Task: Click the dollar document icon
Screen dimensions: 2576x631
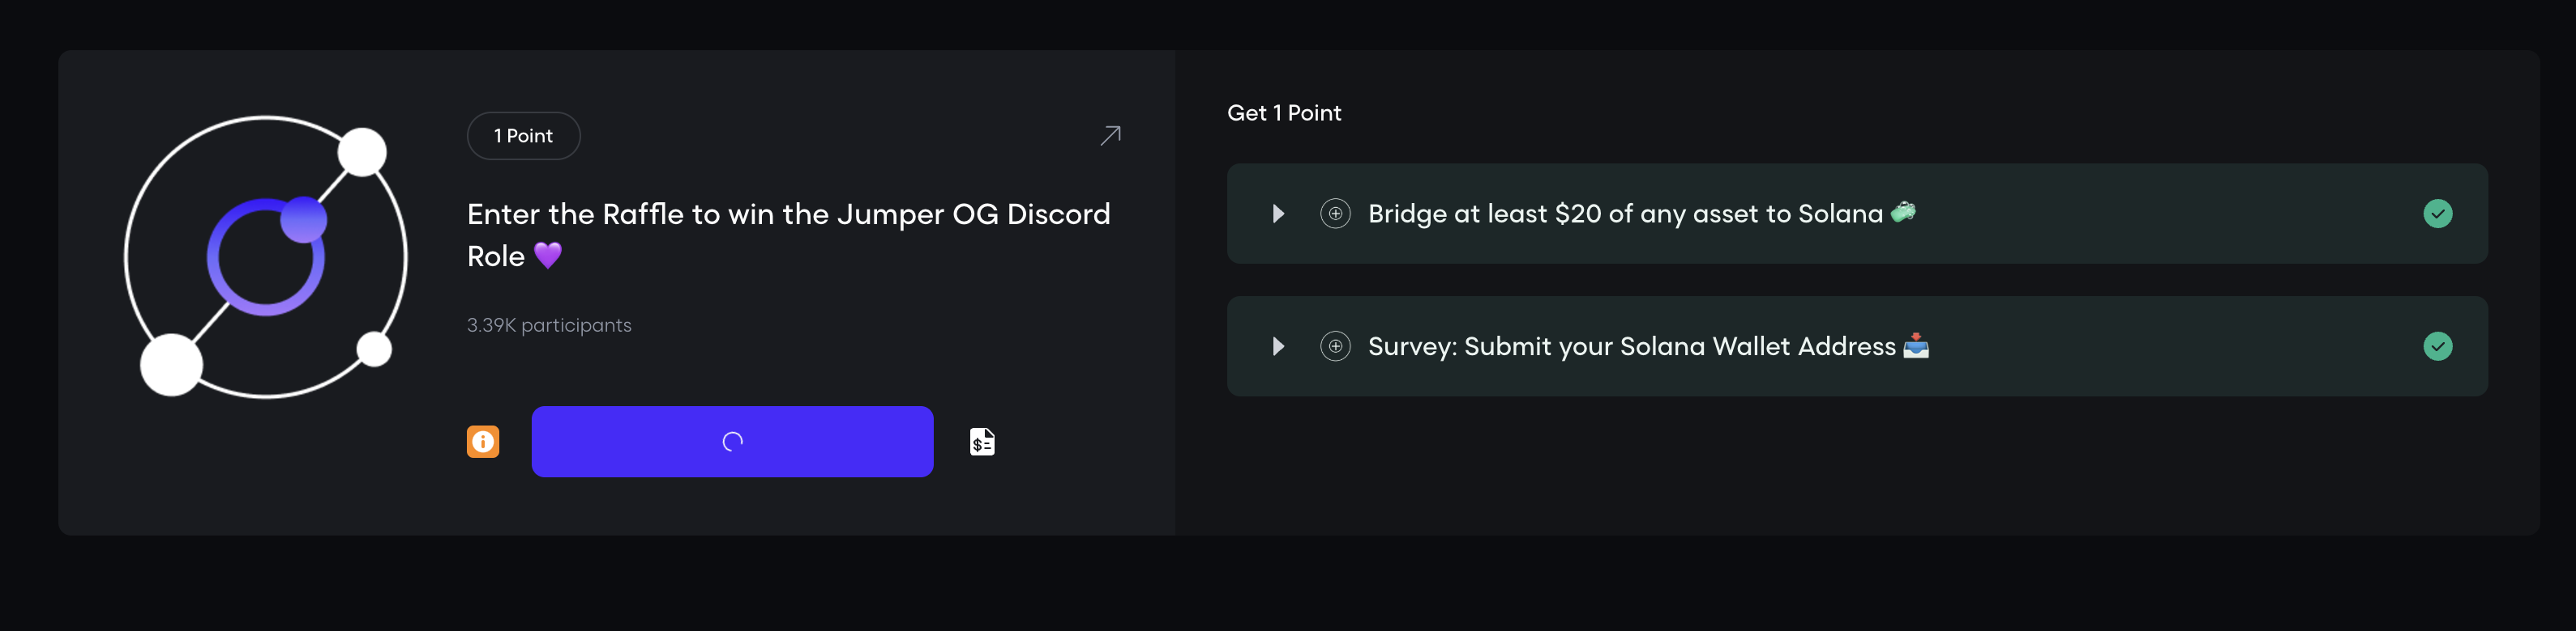Action: point(982,442)
